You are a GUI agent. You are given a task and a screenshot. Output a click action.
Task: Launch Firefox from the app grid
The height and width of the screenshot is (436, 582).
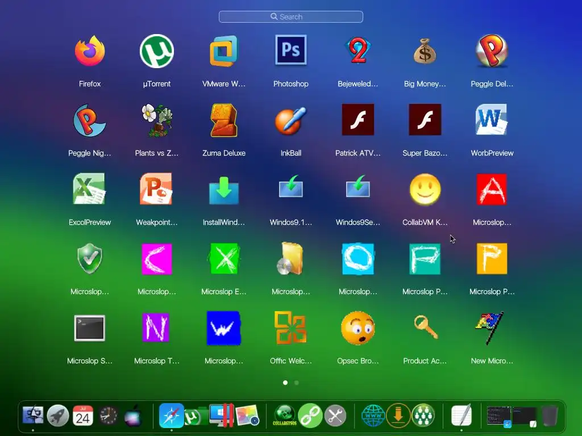point(89,51)
